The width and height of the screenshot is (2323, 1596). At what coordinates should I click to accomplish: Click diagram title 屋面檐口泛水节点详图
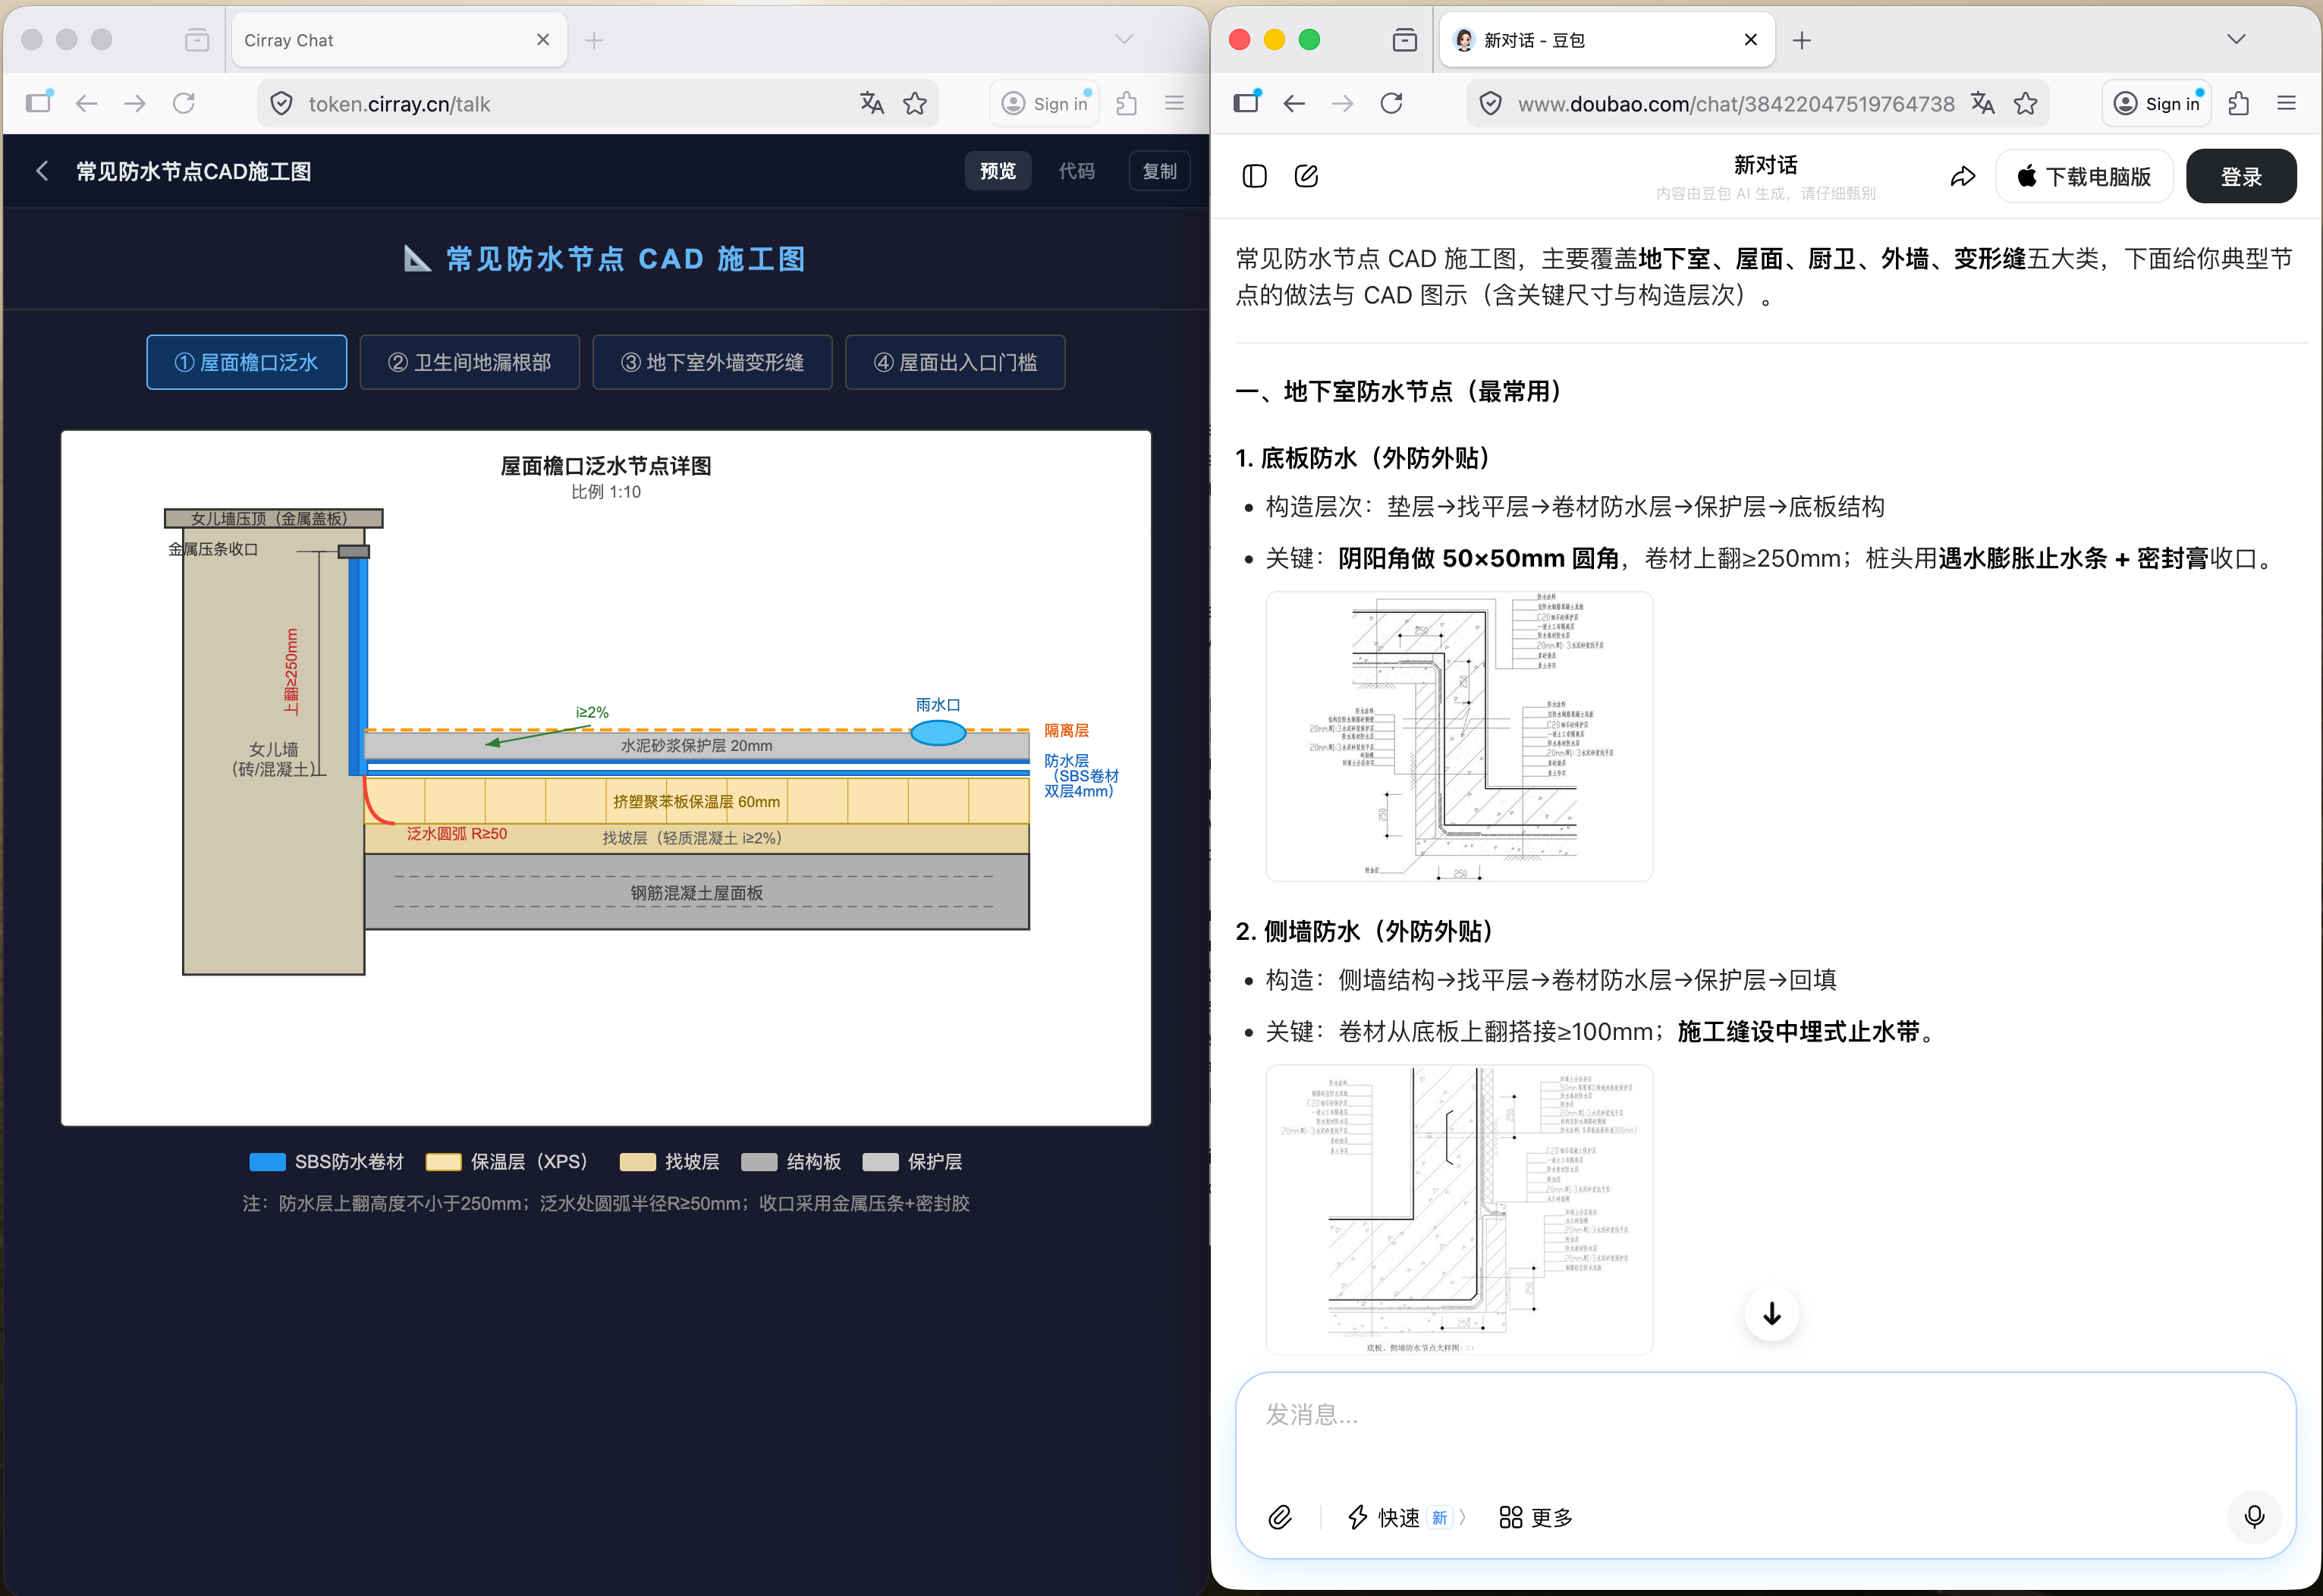coord(605,466)
